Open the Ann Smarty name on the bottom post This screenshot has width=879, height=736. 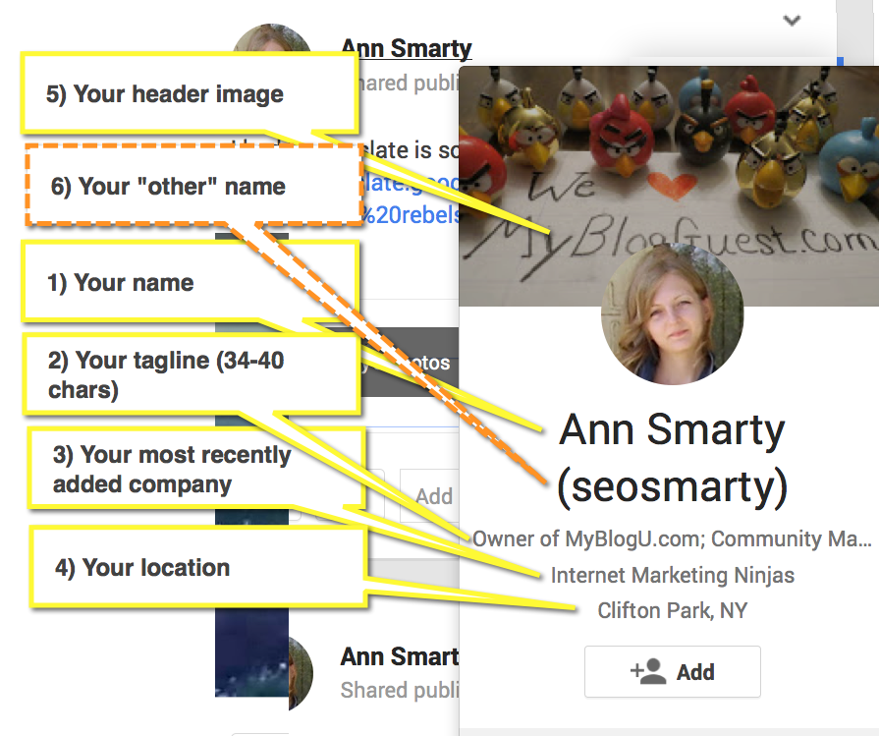point(399,656)
